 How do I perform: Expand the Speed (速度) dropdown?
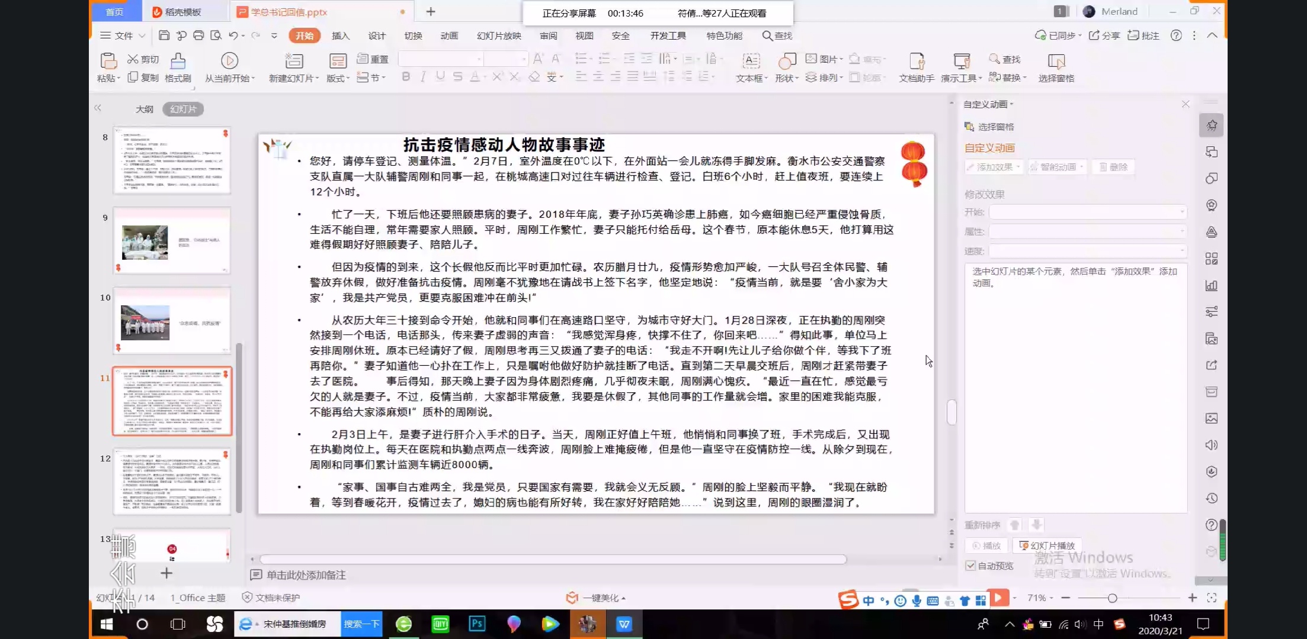1088,251
